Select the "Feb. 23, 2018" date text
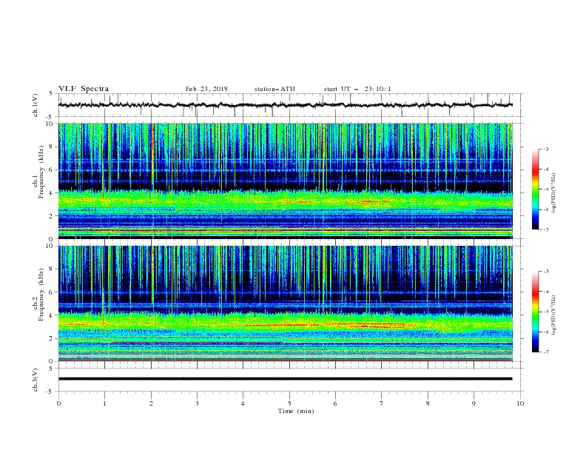 click(x=206, y=89)
